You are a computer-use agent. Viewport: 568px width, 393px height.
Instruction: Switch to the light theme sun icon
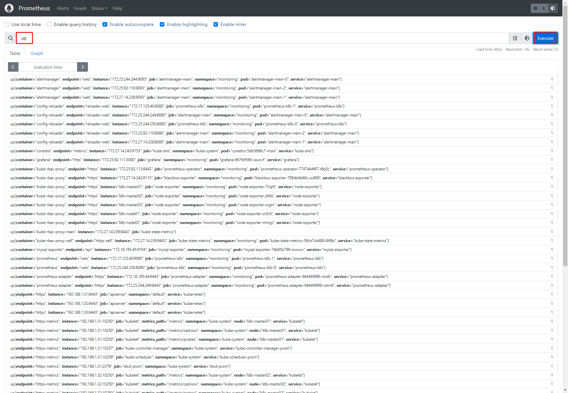click(535, 8)
